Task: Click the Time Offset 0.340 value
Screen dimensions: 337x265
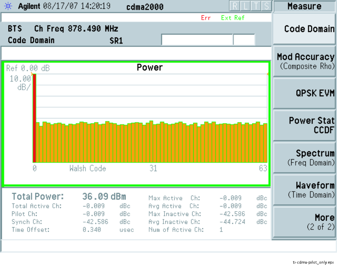Action: coord(92,230)
